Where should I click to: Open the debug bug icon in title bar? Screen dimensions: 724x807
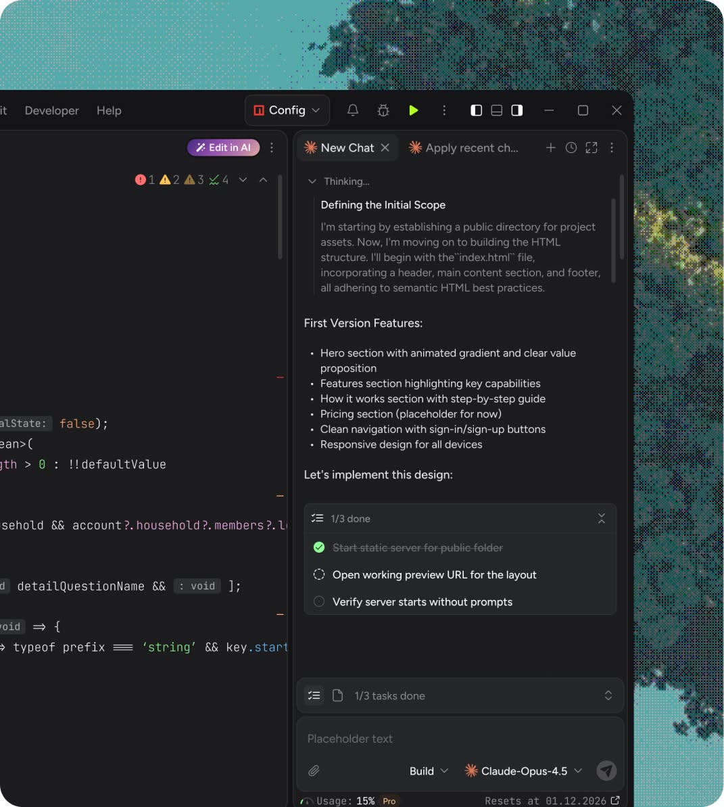[x=383, y=110]
